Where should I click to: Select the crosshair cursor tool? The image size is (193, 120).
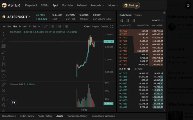4,34
